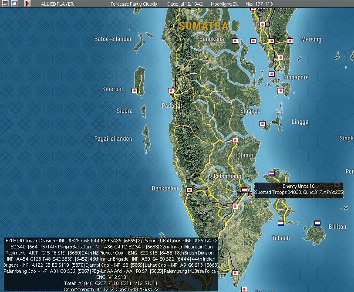Click the SUMATRA map title

[204, 26]
